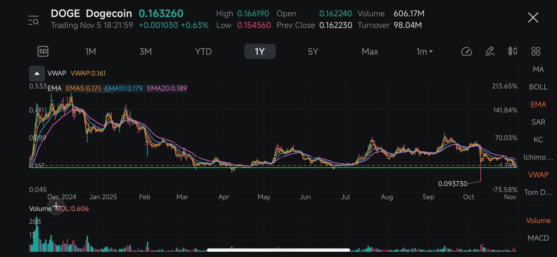Collapse indicator legend with up arrow
Screen dimensions: 557x257
tap(37, 73)
